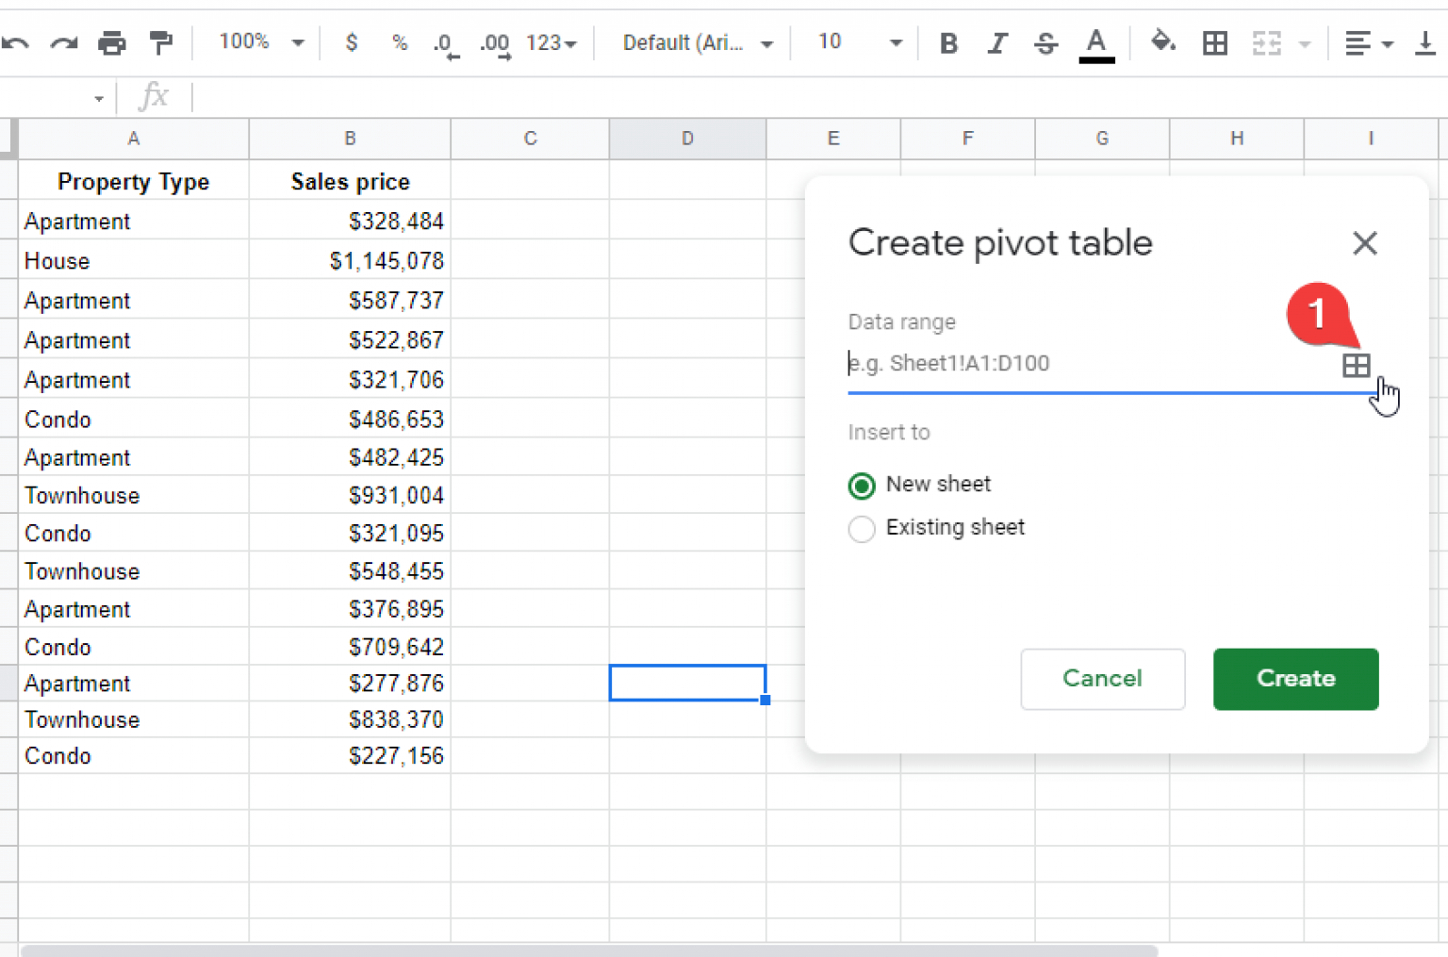This screenshot has height=957, width=1448.
Task: Open cell borders options
Action: point(1215,43)
